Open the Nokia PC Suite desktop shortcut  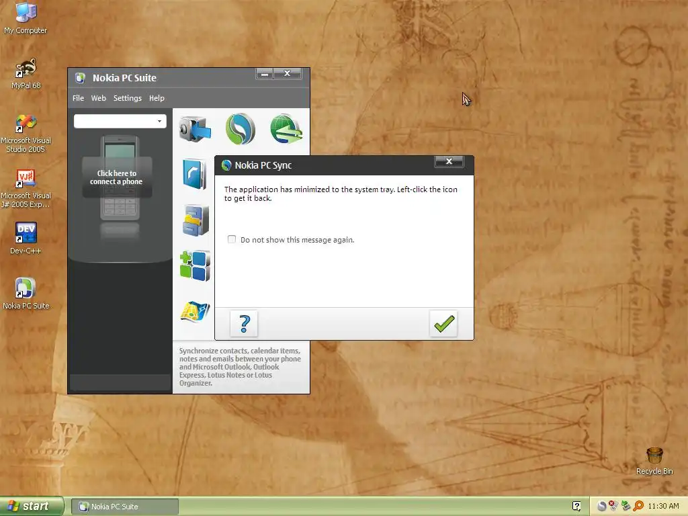26,294
